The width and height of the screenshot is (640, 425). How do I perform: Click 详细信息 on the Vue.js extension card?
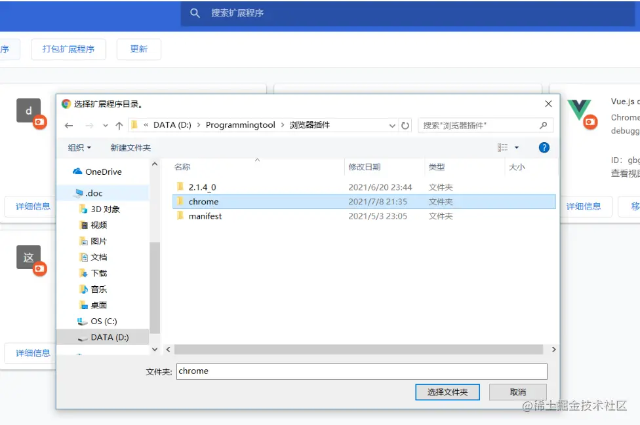point(584,206)
